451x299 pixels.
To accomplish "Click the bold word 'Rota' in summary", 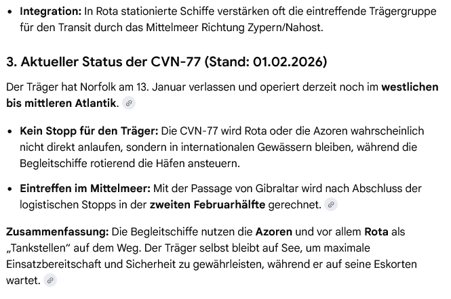I will [x=376, y=231].
